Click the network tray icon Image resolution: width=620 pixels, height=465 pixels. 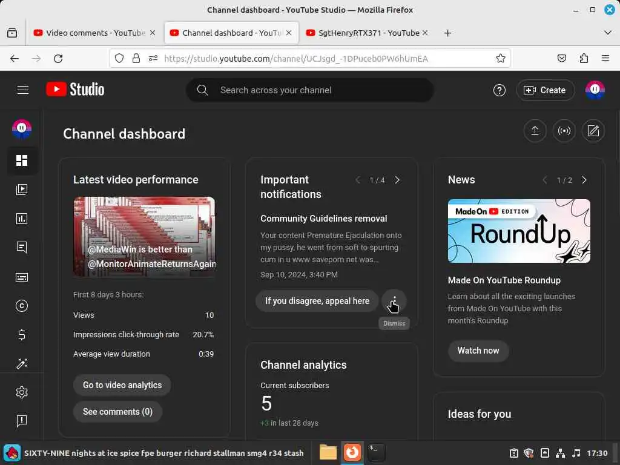(560, 453)
